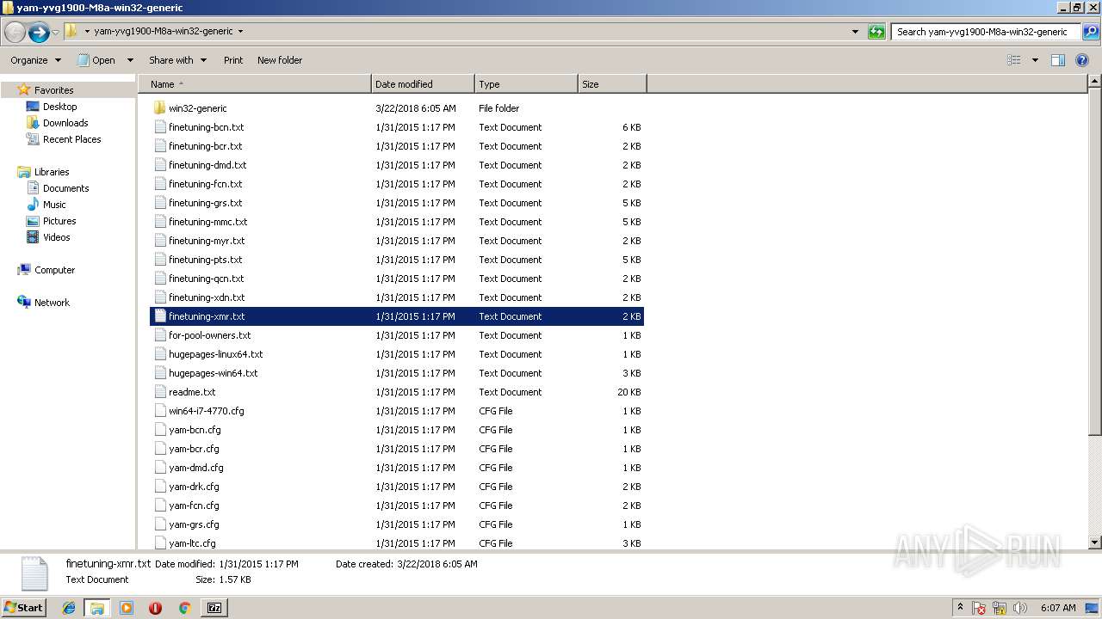Open Internet Explorer from the taskbar
The width and height of the screenshot is (1102, 619).
click(x=69, y=608)
